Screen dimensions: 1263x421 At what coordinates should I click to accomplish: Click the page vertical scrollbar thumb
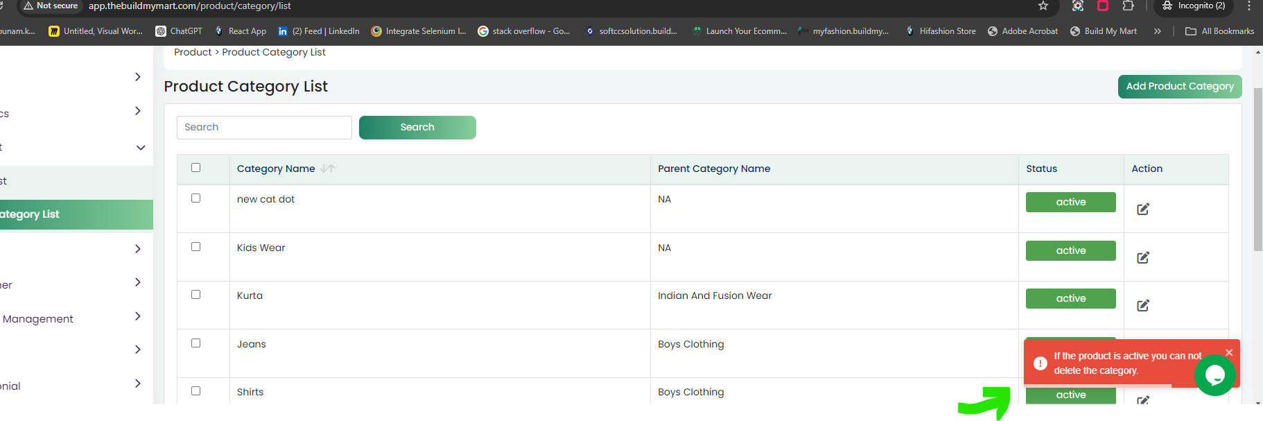pyautogui.click(x=1258, y=169)
